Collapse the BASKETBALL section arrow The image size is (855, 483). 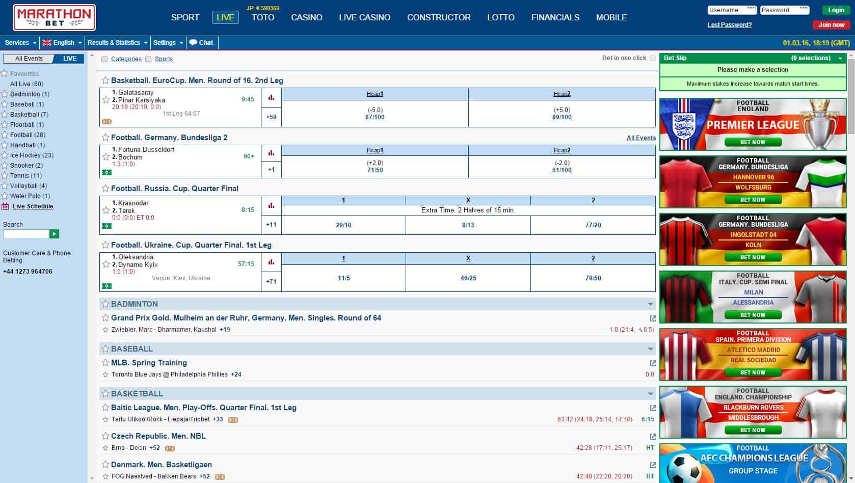(x=651, y=394)
